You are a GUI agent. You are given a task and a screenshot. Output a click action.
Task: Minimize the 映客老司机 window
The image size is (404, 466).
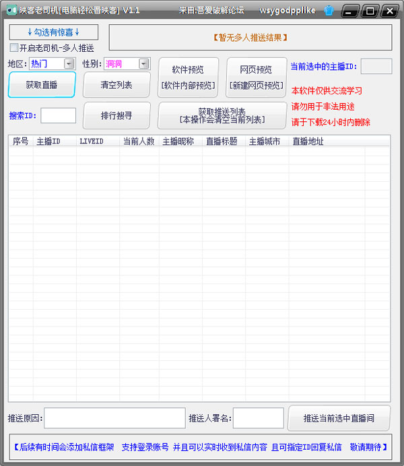click(351, 10)
